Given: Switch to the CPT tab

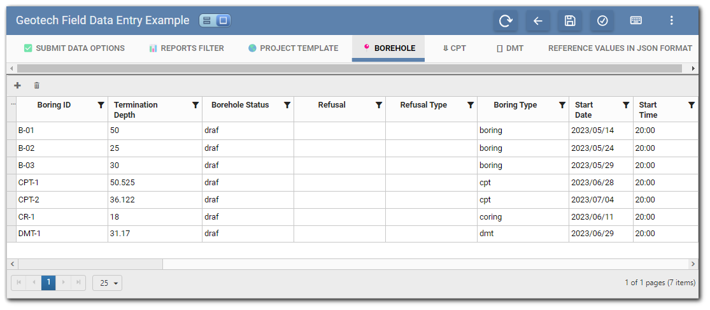Looking at the screenshot, I should tap(455, 48).
